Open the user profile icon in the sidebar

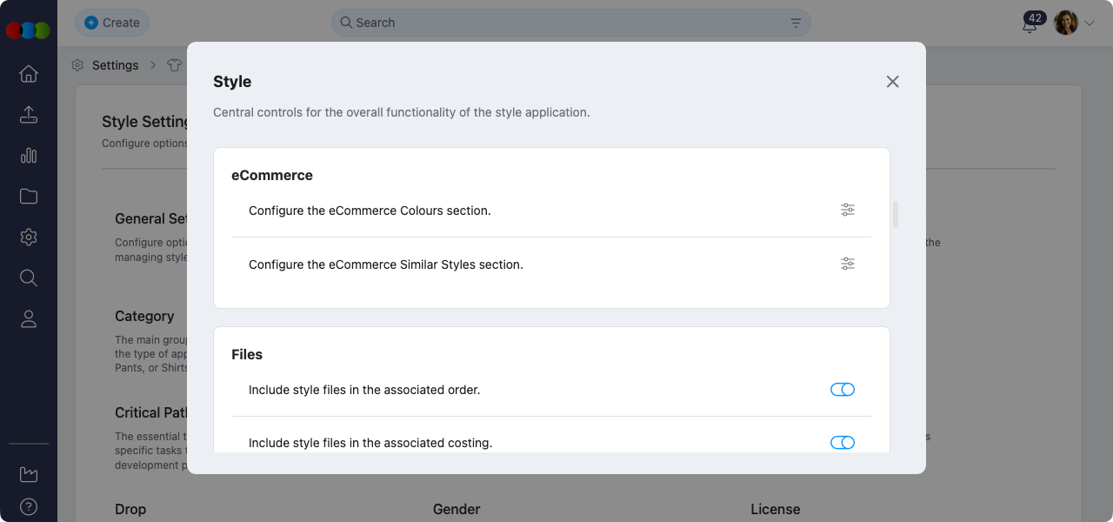[x=29, y=319]
